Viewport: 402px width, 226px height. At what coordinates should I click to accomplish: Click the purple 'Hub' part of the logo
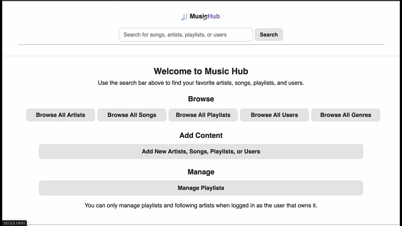point(214,16)
